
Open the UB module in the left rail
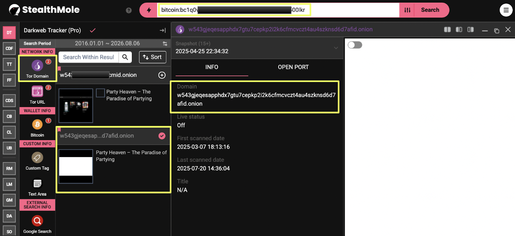[x=9, y=148]
